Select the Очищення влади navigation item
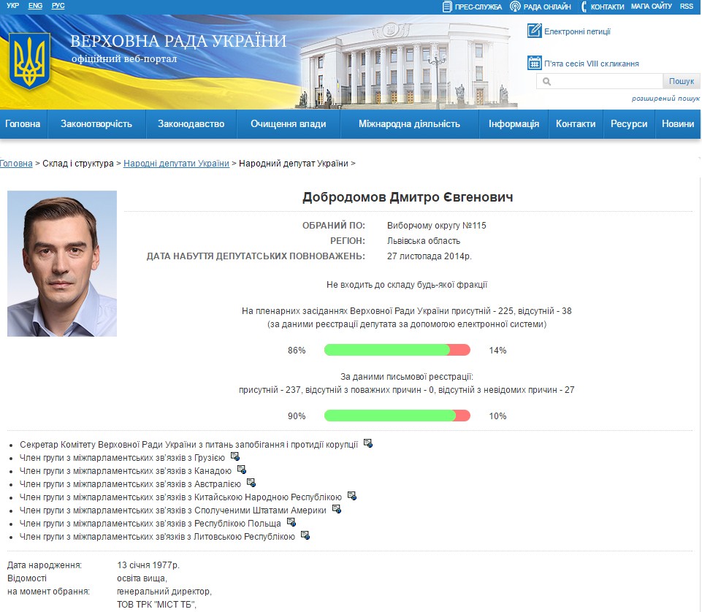 (289, 124)
